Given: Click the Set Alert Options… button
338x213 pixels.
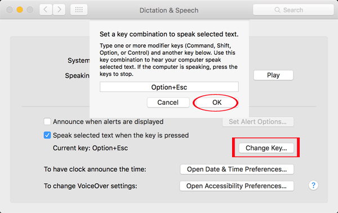Looking at the screenshot, I should click(258, 122).
